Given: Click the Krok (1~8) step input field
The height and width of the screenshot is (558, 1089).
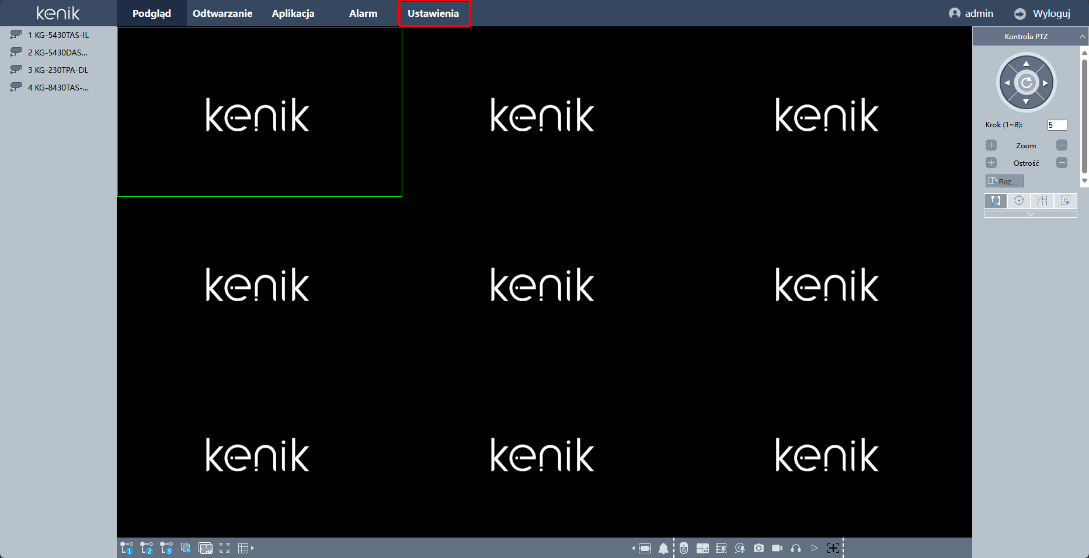Looking at the screenshot, I should point(1057,125).
